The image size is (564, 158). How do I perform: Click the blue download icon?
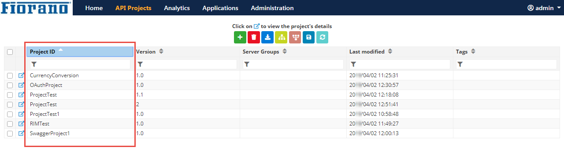(x=267, y=37)
